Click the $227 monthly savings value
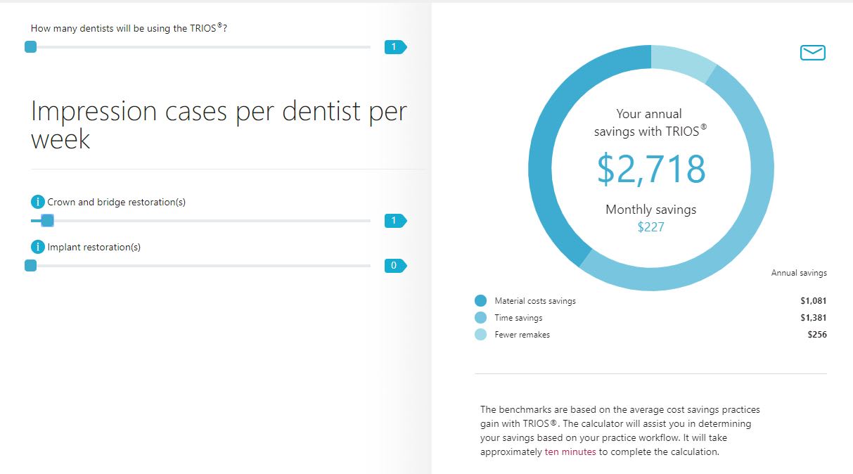The width and height of the screenshot is (853, 474). (x=651, y=227)
